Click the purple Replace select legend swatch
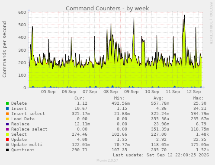Image resolution: width=215 pixels, height=165 pixels. [7, 129]
